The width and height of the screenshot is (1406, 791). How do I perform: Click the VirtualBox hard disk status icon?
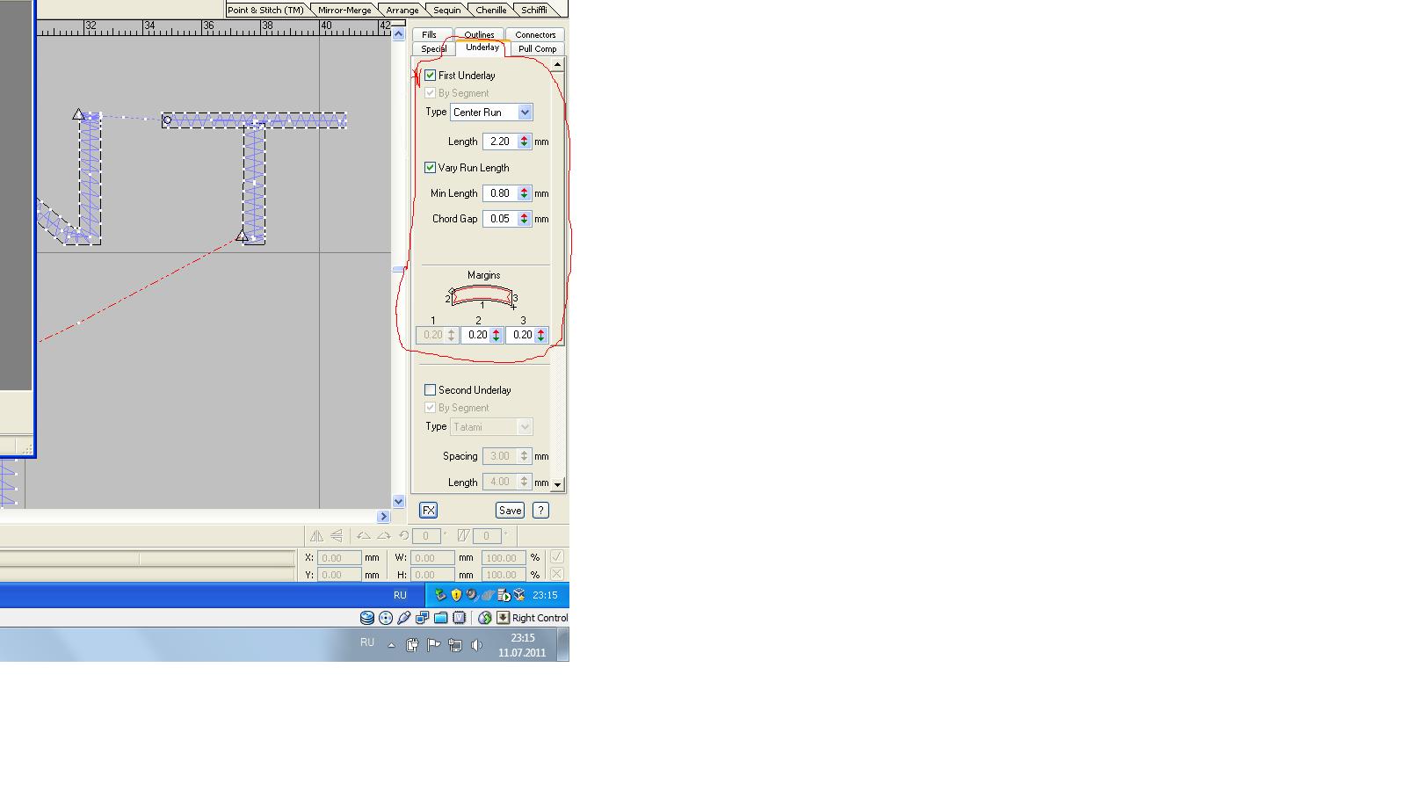[367, 618]
